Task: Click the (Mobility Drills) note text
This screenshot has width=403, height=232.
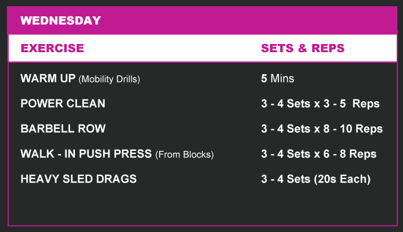Action: point(109,79)
